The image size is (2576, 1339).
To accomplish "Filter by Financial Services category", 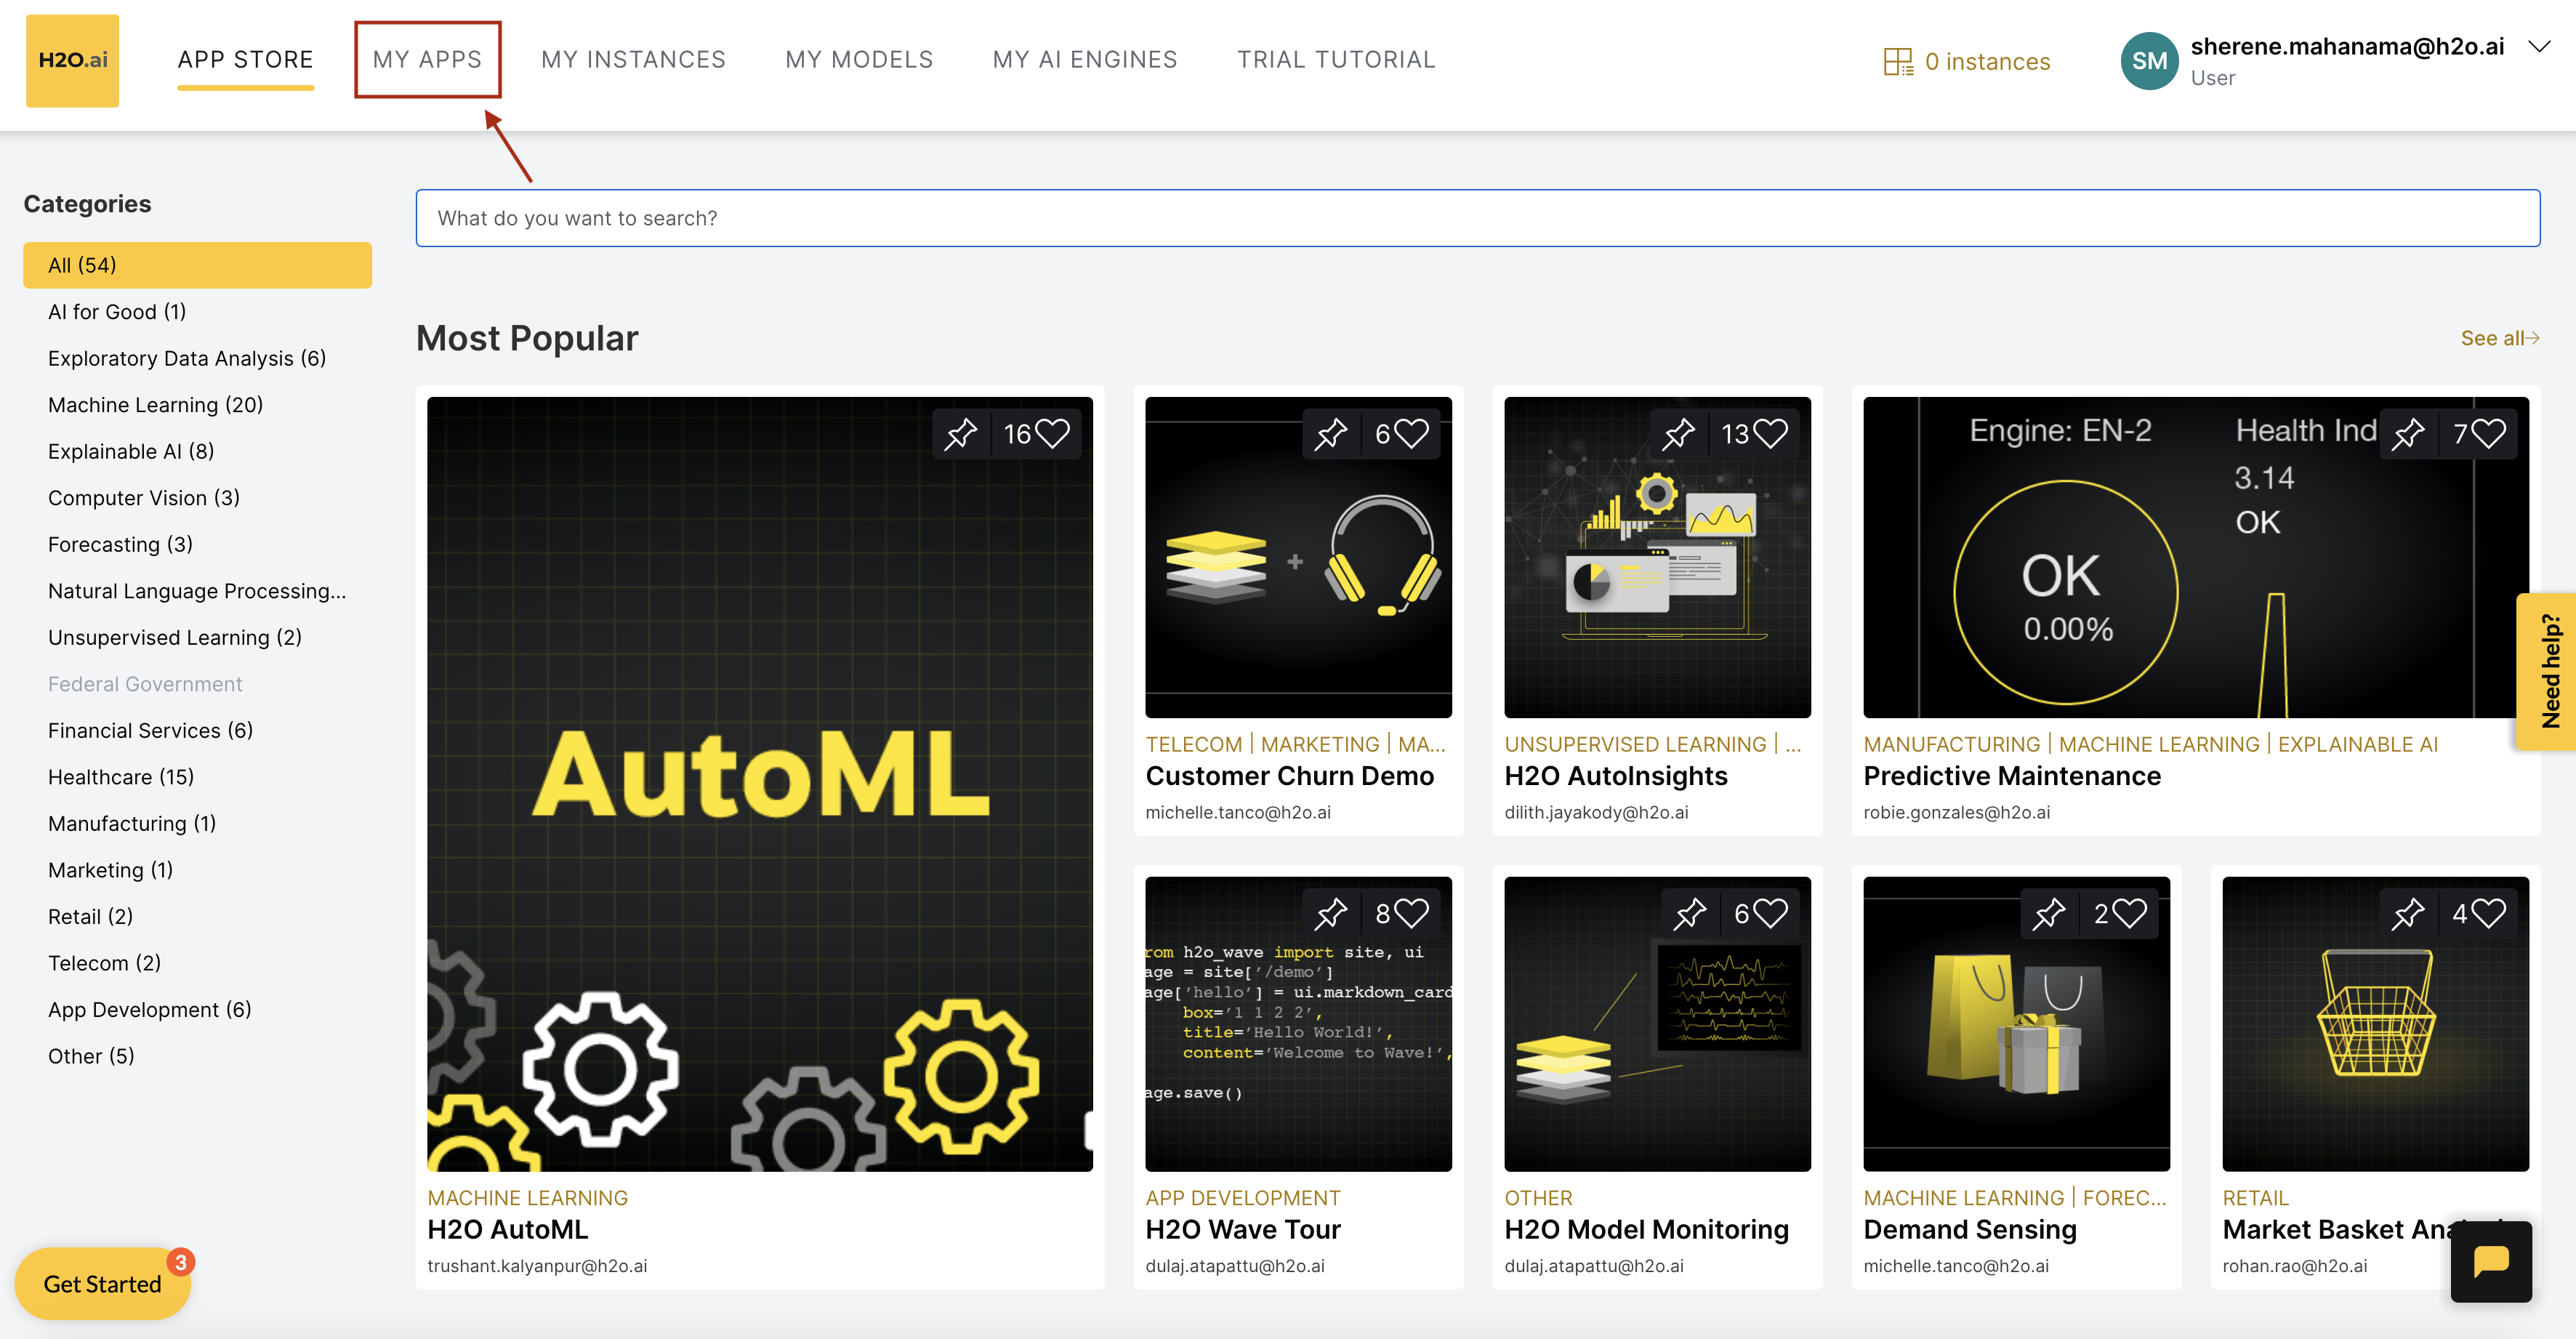I will point(150,730).
